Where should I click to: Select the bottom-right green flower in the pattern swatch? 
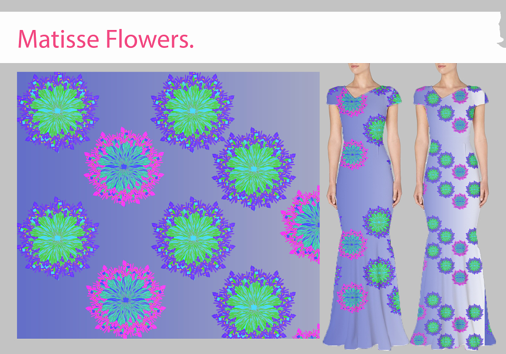pyautogui.click(x=254, y=304)
